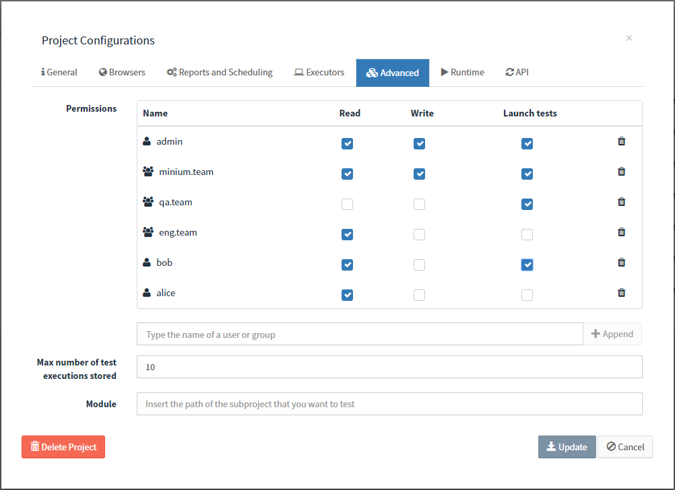Click the Project Configurations title
Viewport: 675px width, 490px height.
[98, 40]
